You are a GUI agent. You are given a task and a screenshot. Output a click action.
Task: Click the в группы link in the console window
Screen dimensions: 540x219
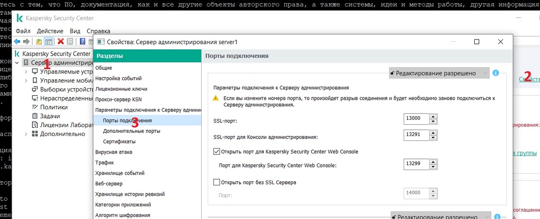525,153
